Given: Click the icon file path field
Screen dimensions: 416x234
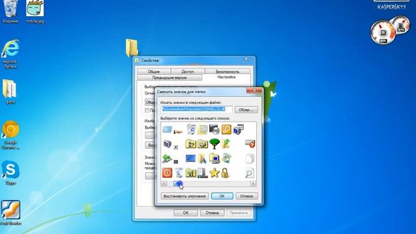Looking at the screenshot, I should pos(196,109).
